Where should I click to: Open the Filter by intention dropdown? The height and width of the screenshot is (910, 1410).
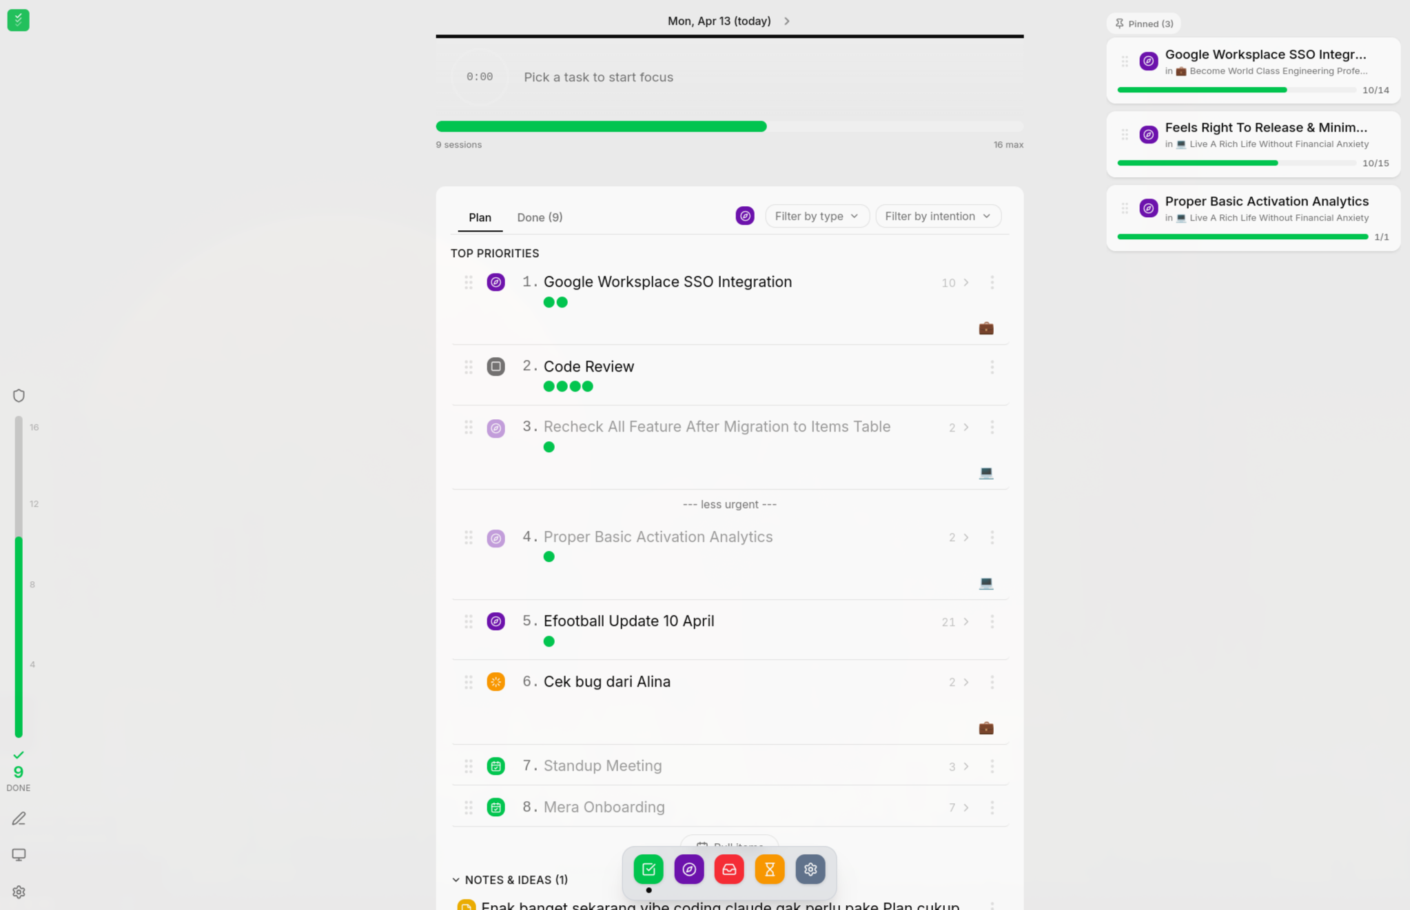click(x=937, y=216)
